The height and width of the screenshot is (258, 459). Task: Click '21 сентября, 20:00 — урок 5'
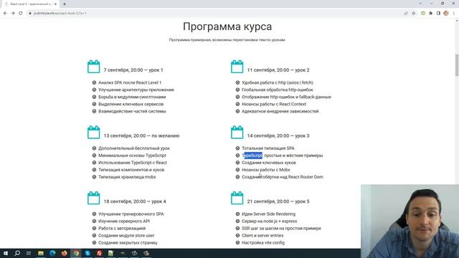(278, 201)
